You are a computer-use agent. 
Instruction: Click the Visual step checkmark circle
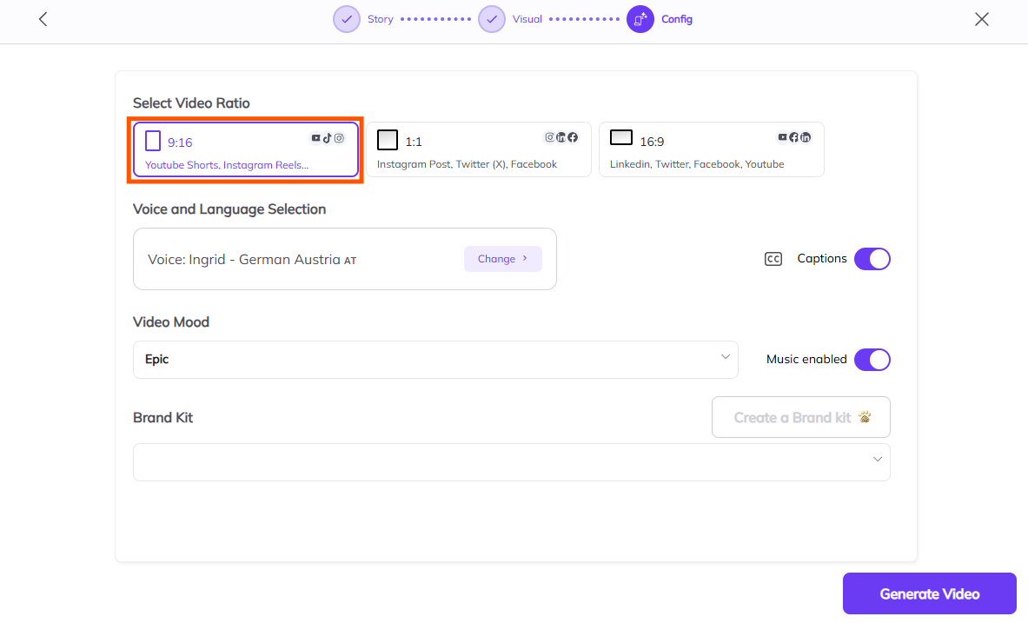click(x=492, y=19)
